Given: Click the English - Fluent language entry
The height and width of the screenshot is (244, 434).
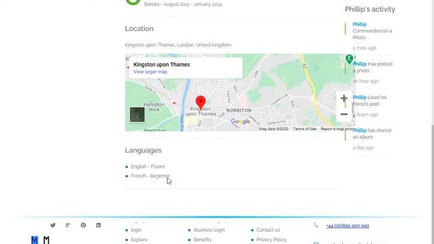Looking at the screenshot, I should tap(148, 167).
